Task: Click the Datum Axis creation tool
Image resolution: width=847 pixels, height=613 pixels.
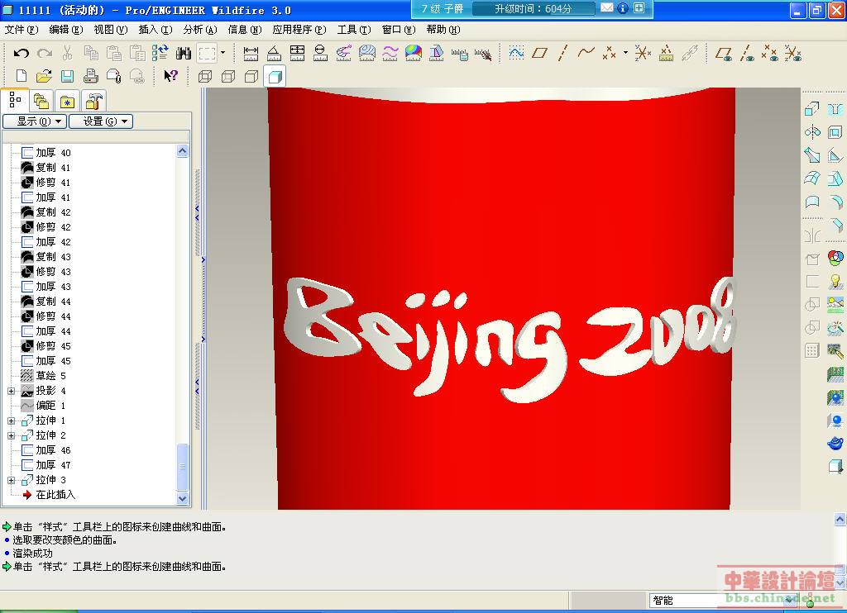Action: [562, 53]
